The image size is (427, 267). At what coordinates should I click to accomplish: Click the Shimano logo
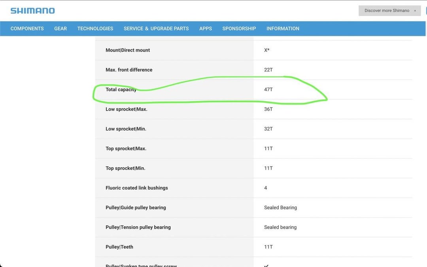coord(33,11)
